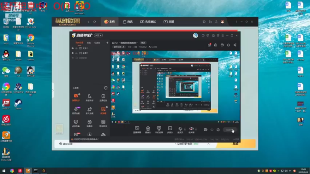The width and height of the screenshot is (310, 174).
Task: Open Windows Start menu
Action: pyautogui.click(x=4, y=171)
